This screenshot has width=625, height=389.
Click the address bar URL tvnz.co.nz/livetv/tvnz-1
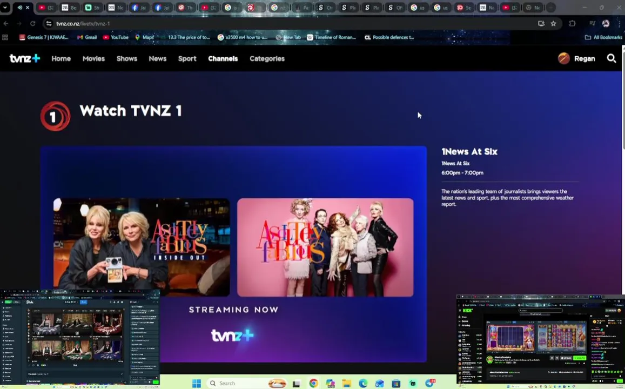(x=83, y=24)
